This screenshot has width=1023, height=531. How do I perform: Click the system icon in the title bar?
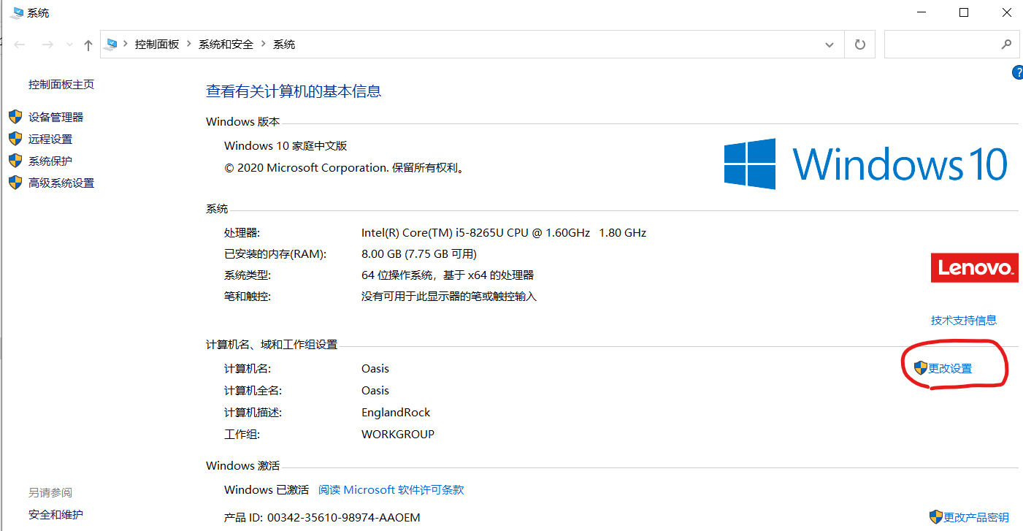(16, 13)
